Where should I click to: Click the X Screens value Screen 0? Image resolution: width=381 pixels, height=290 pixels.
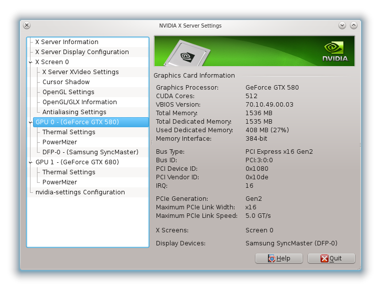259,230
